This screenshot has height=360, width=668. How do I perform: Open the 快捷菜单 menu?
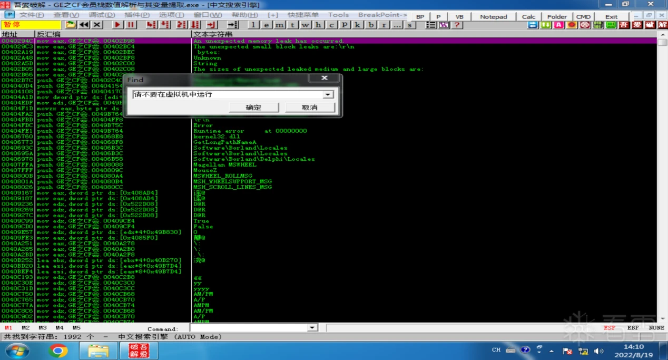(x=303, y=15)
